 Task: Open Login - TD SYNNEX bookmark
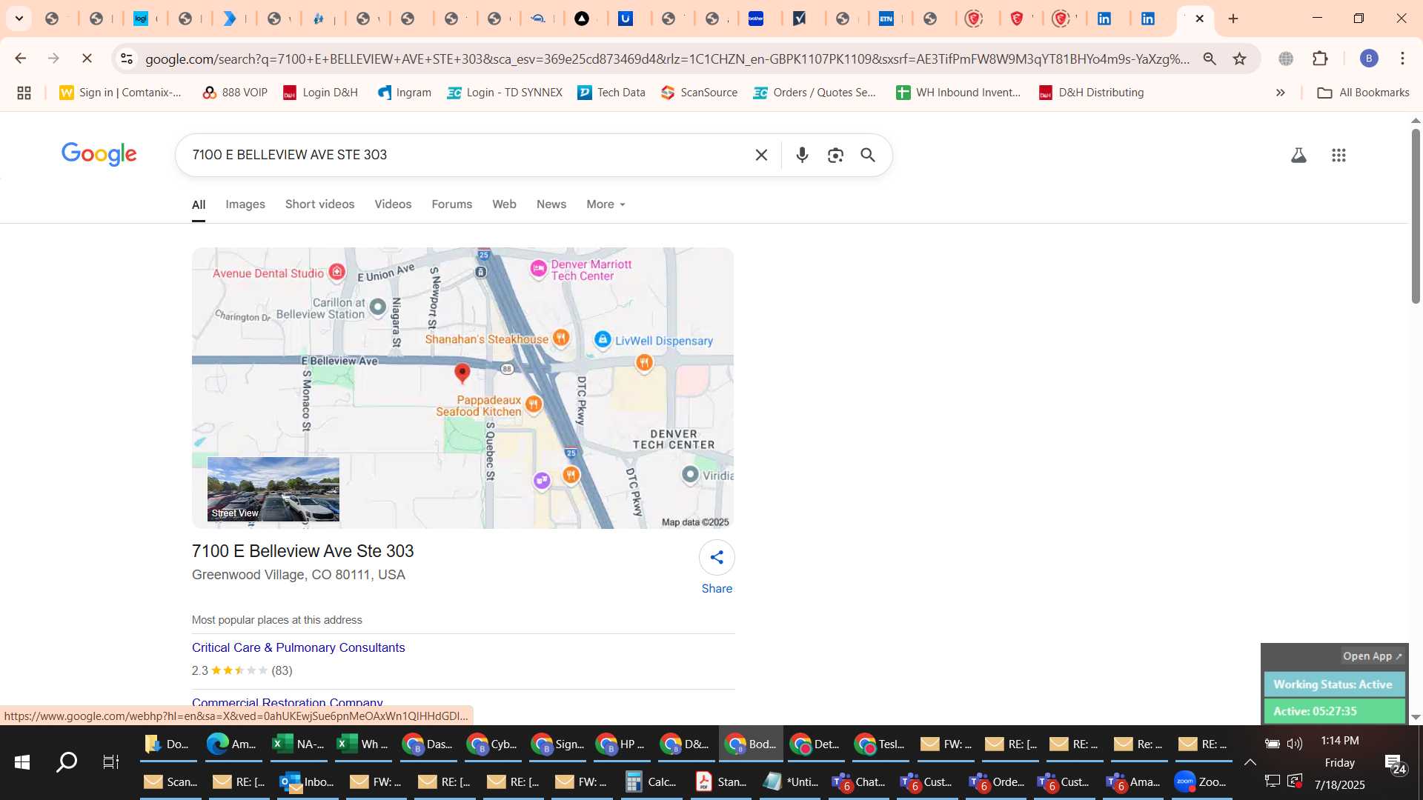click(x=505, y=93)
